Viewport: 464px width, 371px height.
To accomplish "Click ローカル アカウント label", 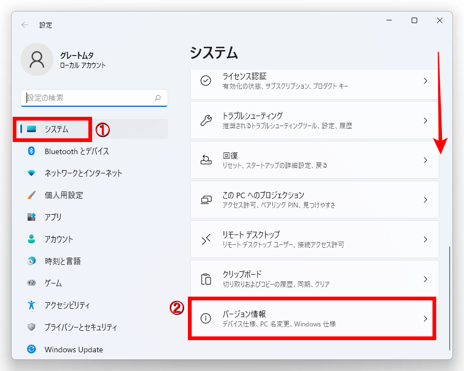I will (x=83, y=66).
